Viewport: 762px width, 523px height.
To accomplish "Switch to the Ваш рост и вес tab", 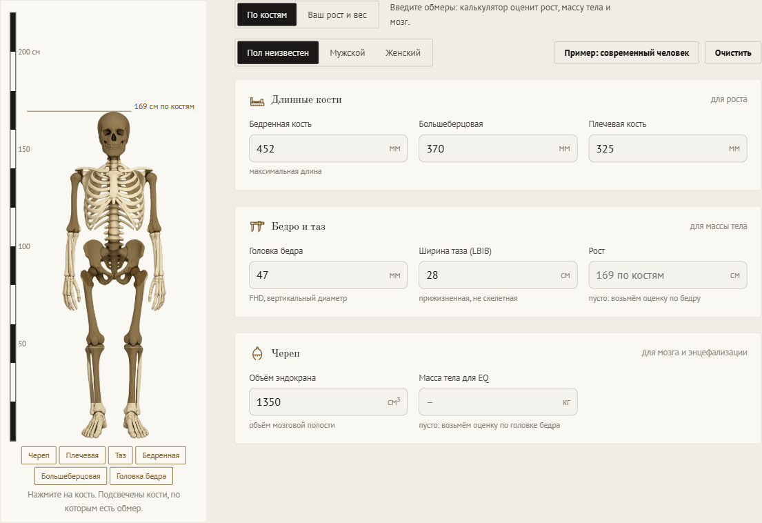I will tap(337, 15).
